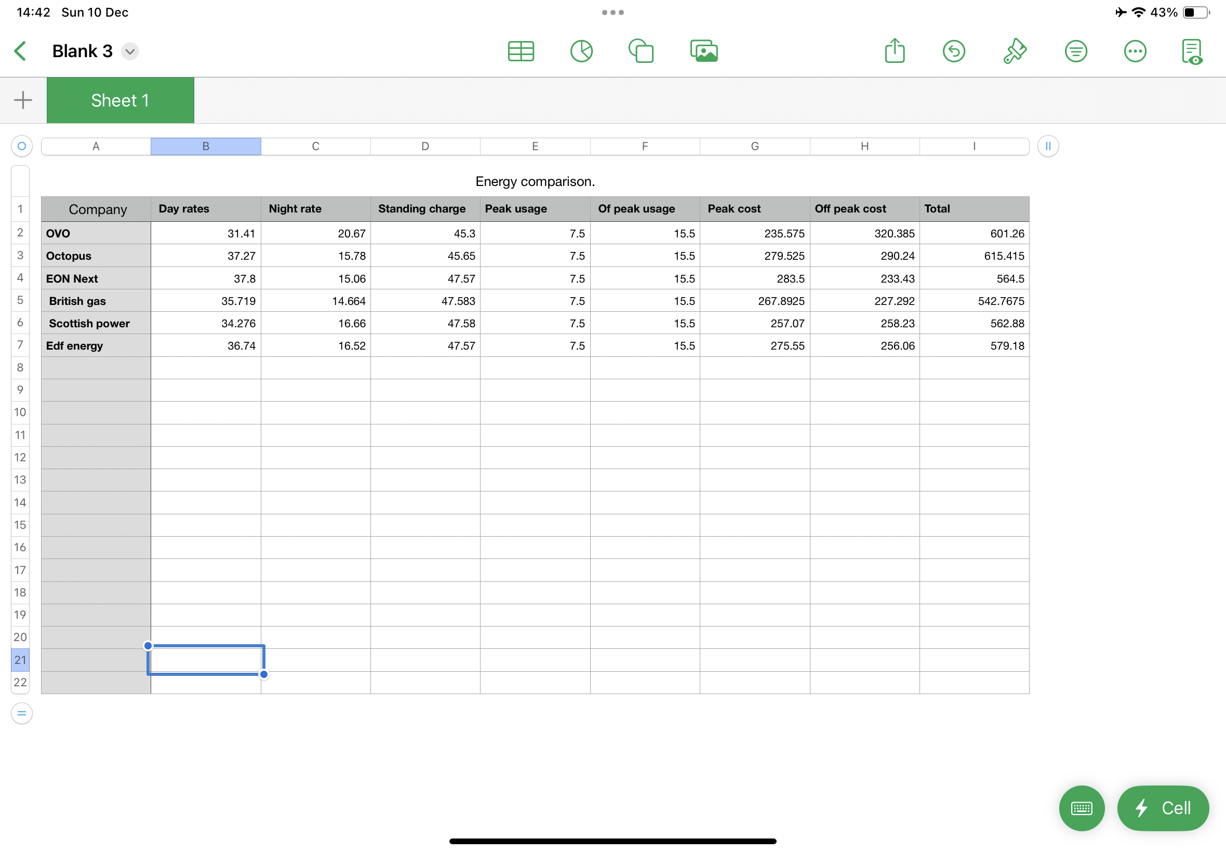The image size is (1226, 852).
Task: Select column I header
Action: click(974, 147)
